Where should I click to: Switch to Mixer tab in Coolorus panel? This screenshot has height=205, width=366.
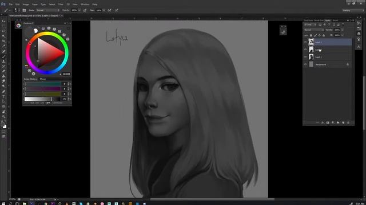tap(43, 79)
